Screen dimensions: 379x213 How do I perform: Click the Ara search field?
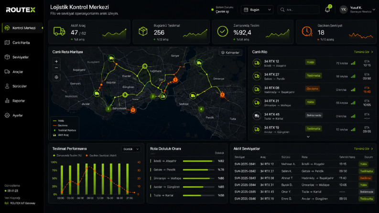click(298, 10)
